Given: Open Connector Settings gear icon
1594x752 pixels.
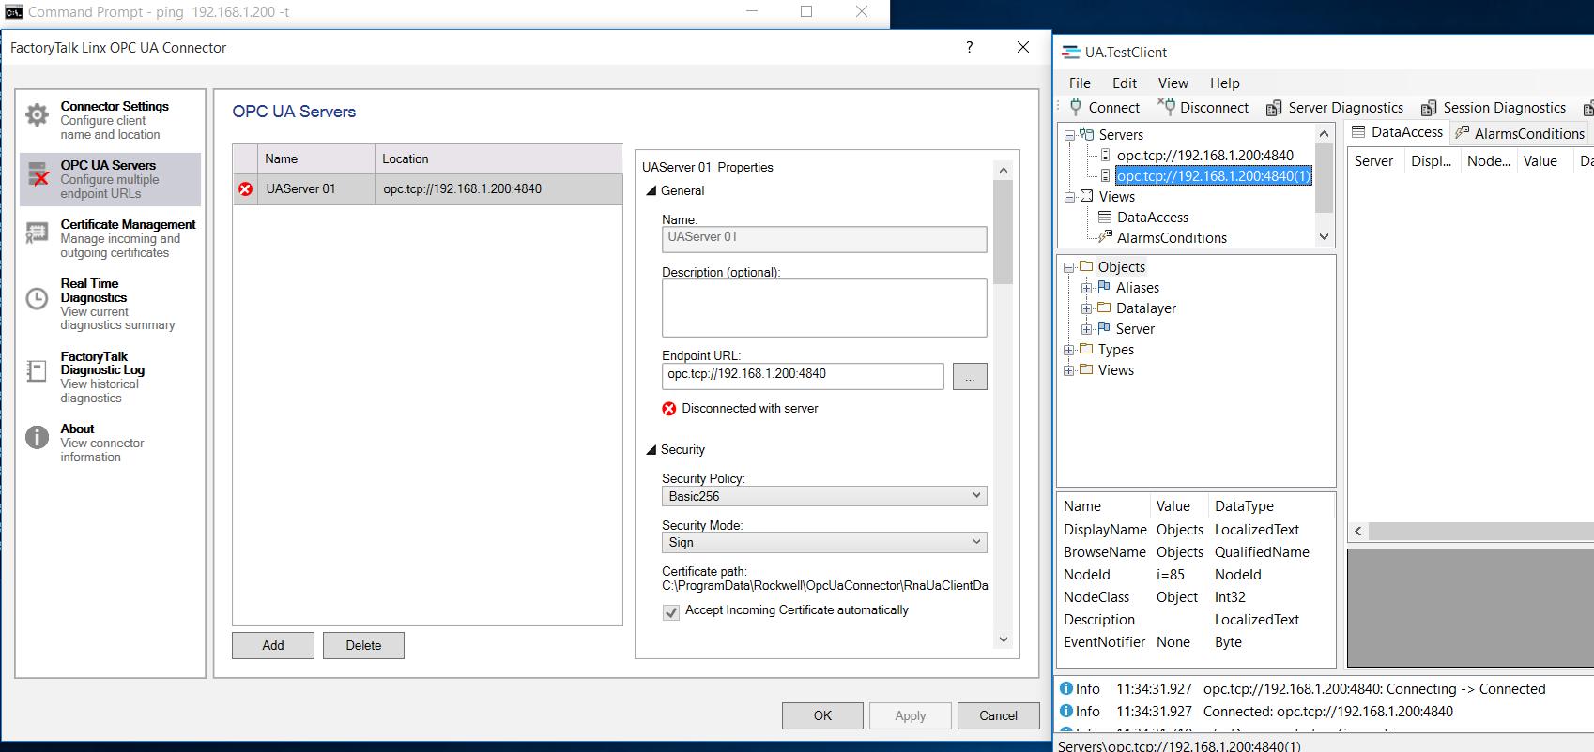Looking at the screenshot, I should pyautogui.click(x=37, y=115).
